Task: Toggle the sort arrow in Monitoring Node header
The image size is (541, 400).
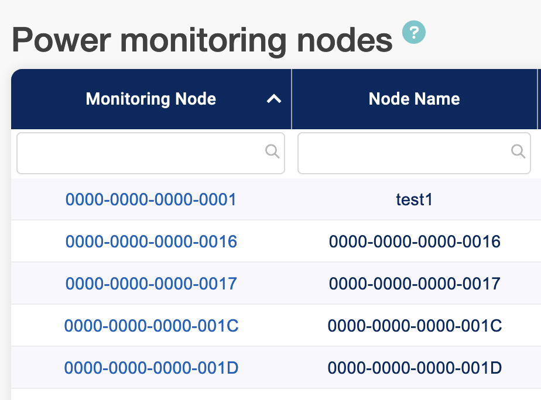Action: (273, 99)
